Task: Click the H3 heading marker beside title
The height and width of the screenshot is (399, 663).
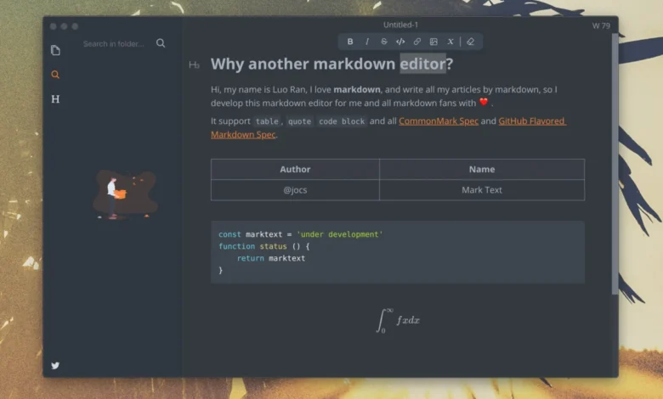Action: click(195, 65)
